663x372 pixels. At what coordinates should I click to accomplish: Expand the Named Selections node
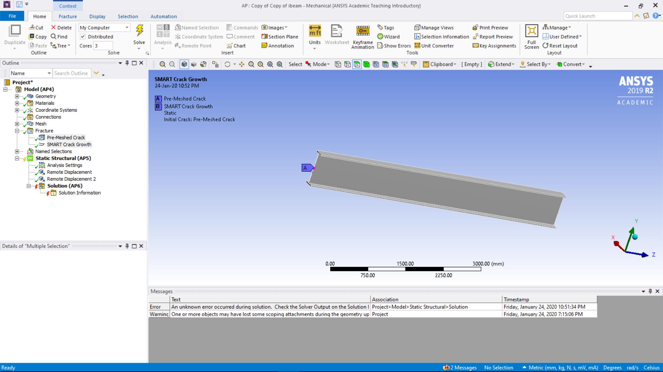[x=17, y=151]
